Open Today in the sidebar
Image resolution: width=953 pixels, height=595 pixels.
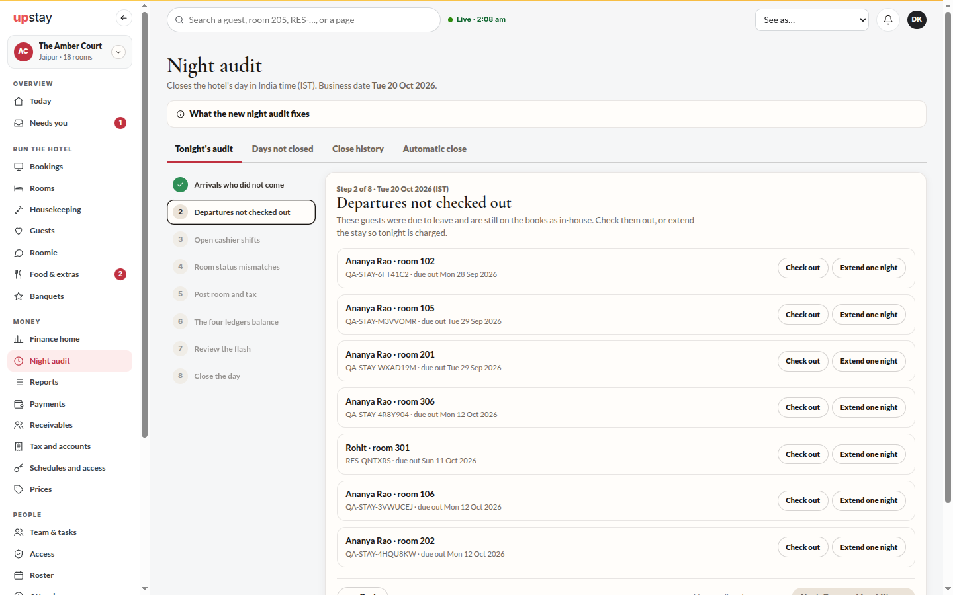click(x=69, y=101)
